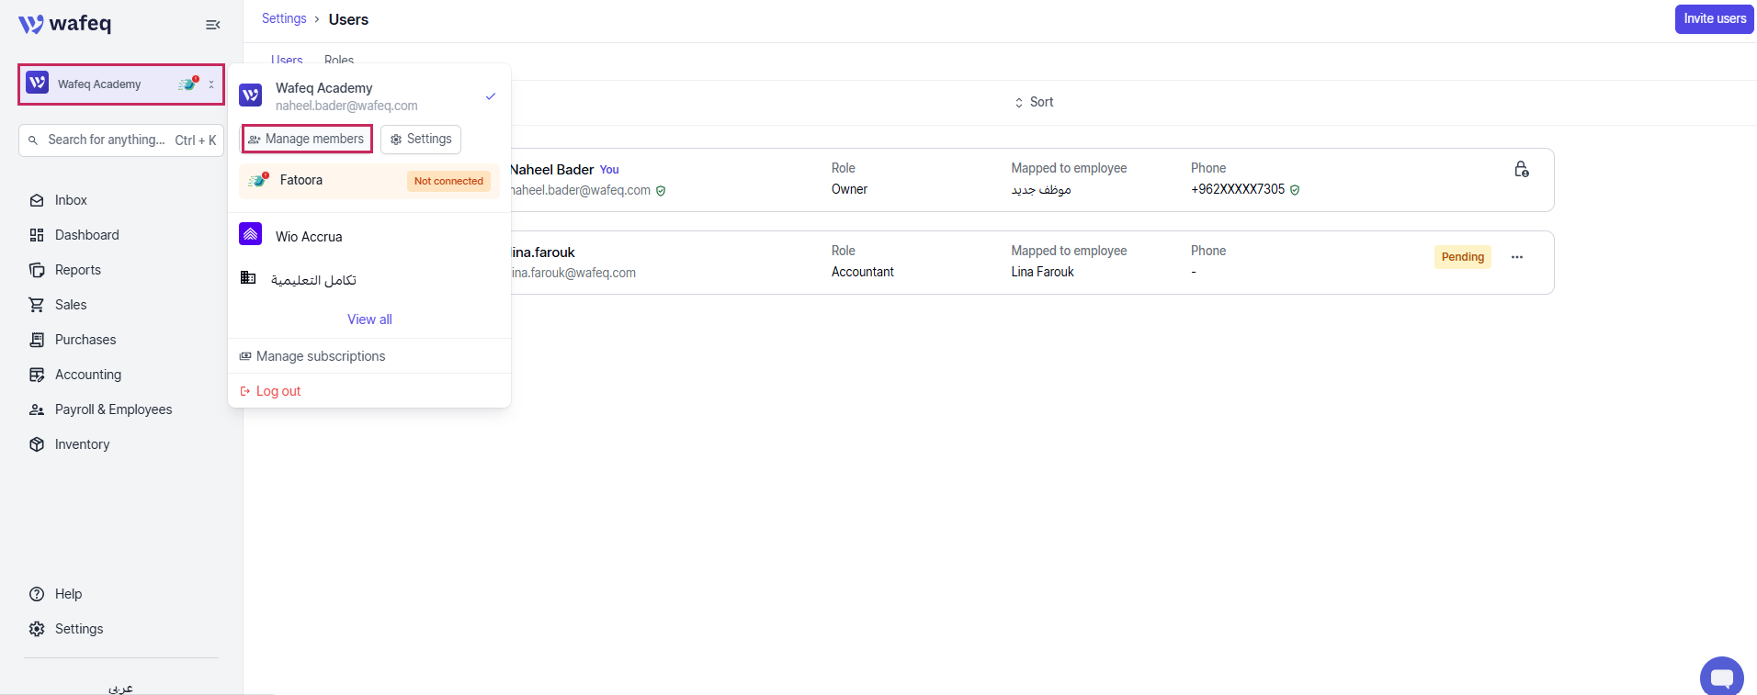The image size is (1757, 695).
Task: Click View all organizations link
Action: pyautogui.click(x=369, y=319)
